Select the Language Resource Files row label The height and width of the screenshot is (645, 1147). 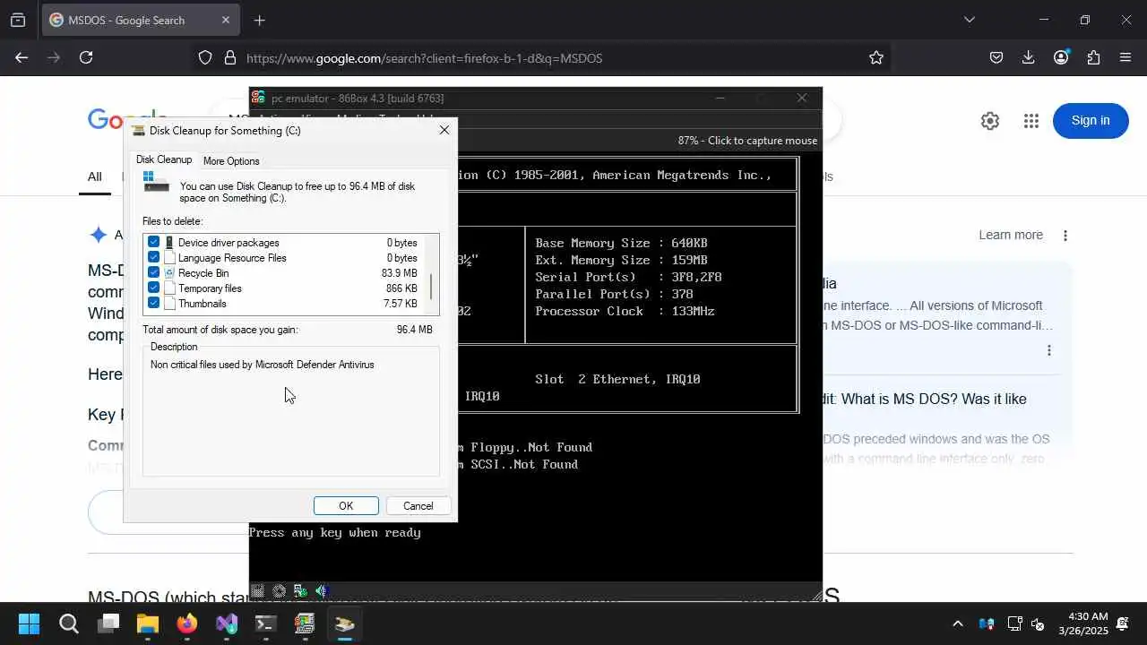click(x=232, y=258)
